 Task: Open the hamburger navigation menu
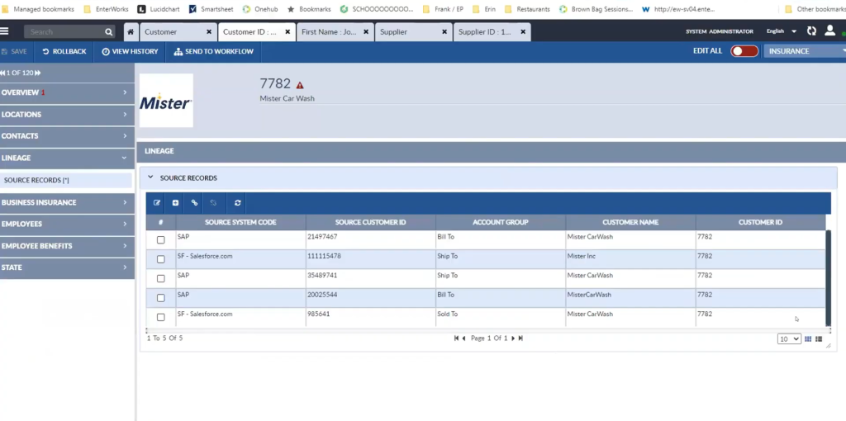[x=4, y=31]
